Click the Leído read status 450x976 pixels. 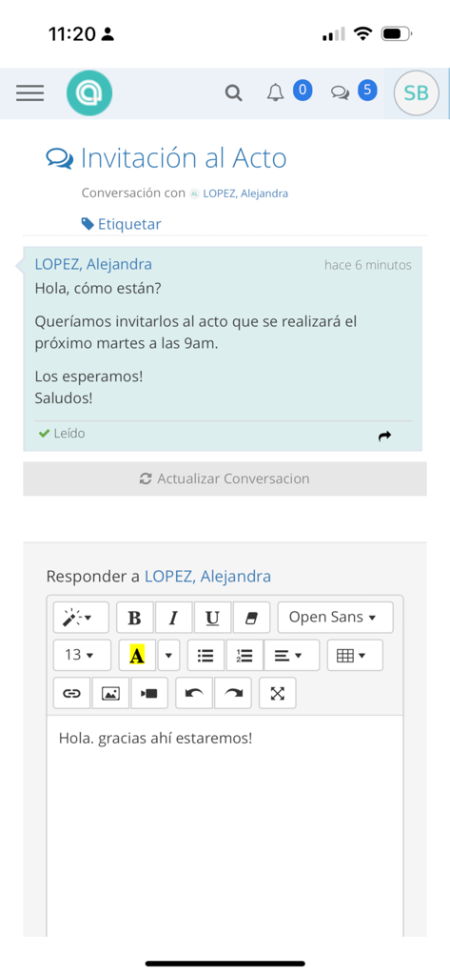coord(62,434)
